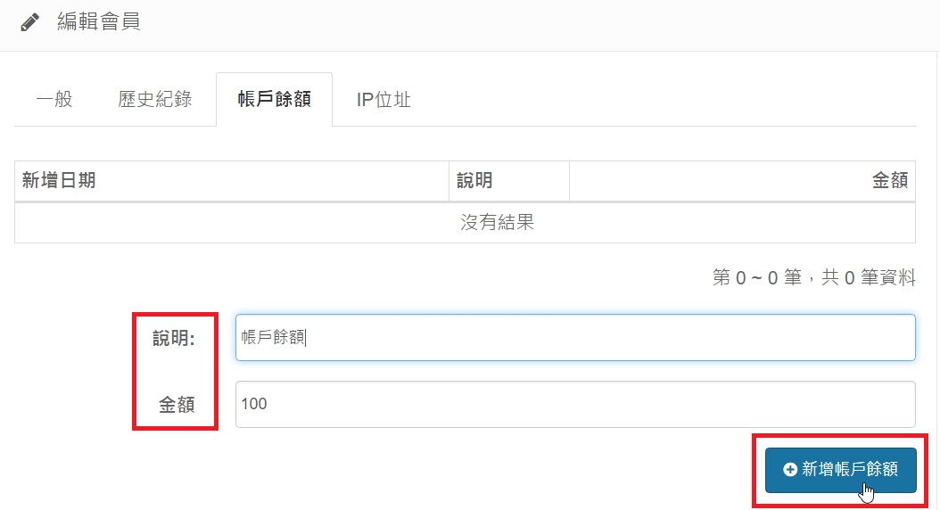940x510 pixels.
Task: Click the 新增日期 column header
Action: (x=59, y=181)
